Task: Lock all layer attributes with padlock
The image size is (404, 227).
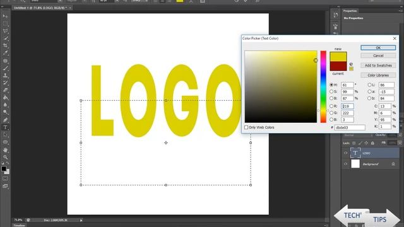Action: 372,143
